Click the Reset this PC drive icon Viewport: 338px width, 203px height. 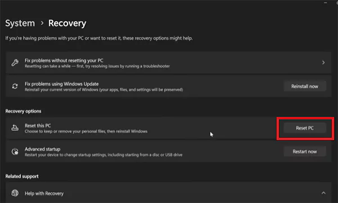pyautogui.click(x=15, y=128)
